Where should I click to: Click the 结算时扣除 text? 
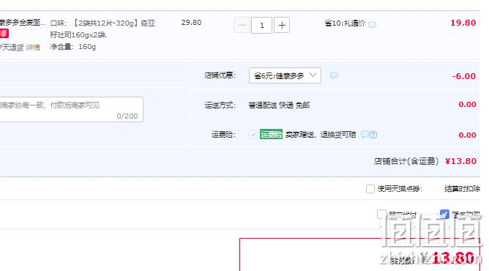462,189
